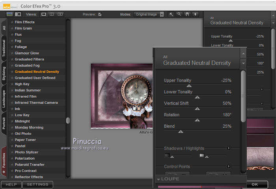276x189 pixels.
Task: Click the lightbulb background color icon
Action: coord(195,14)
